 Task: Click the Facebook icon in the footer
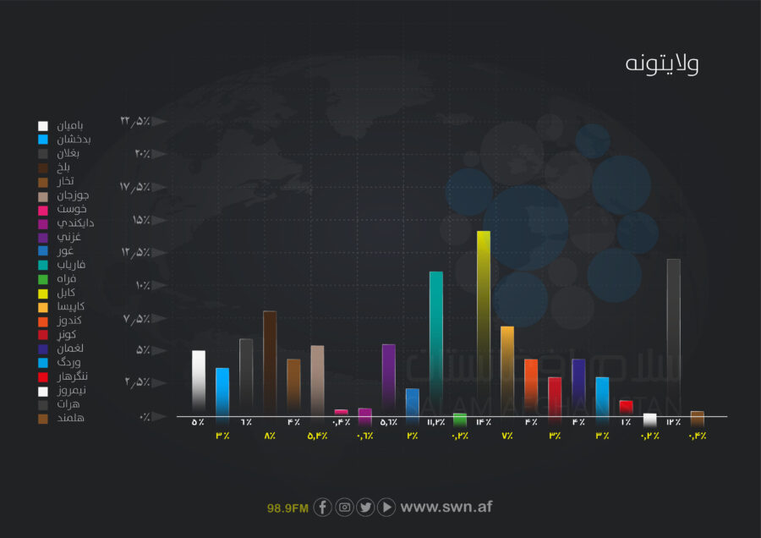[322, 508]
